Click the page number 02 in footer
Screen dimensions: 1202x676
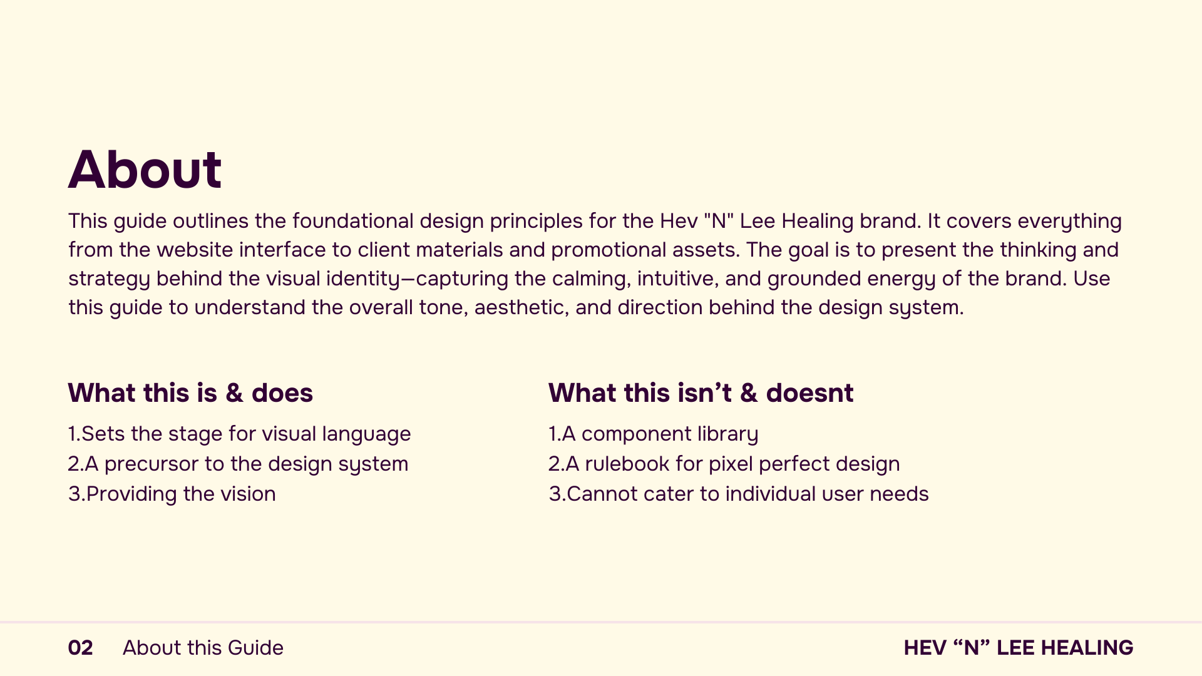(80, 648)
